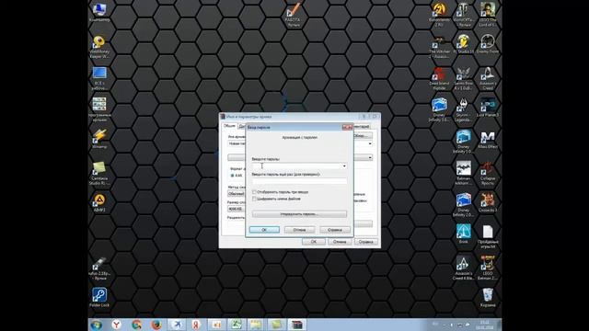Open the Folder Lock desktop shortcut
This screenshot has width=589, height=331.
point(99,297)
